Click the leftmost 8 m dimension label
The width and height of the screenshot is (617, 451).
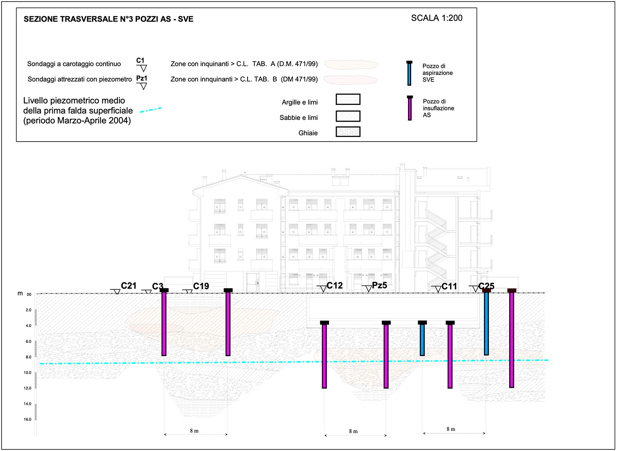[x=194, y=431]
